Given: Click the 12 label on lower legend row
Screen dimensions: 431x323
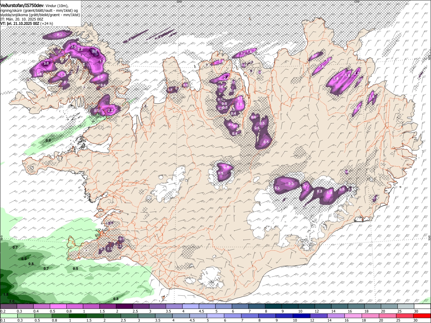Looking at the screenshot, I should click(x=312, y=320).
